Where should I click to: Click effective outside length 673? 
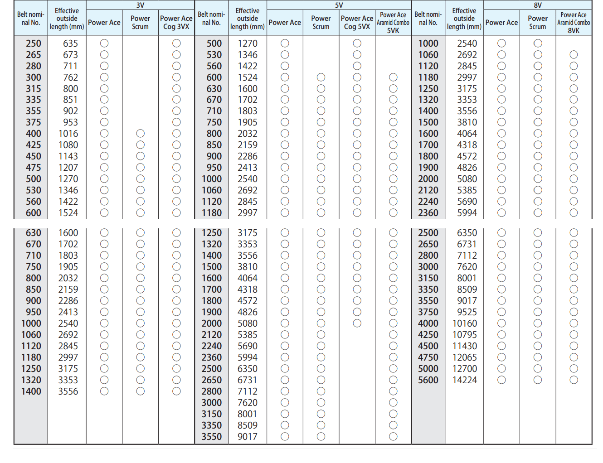70,55
